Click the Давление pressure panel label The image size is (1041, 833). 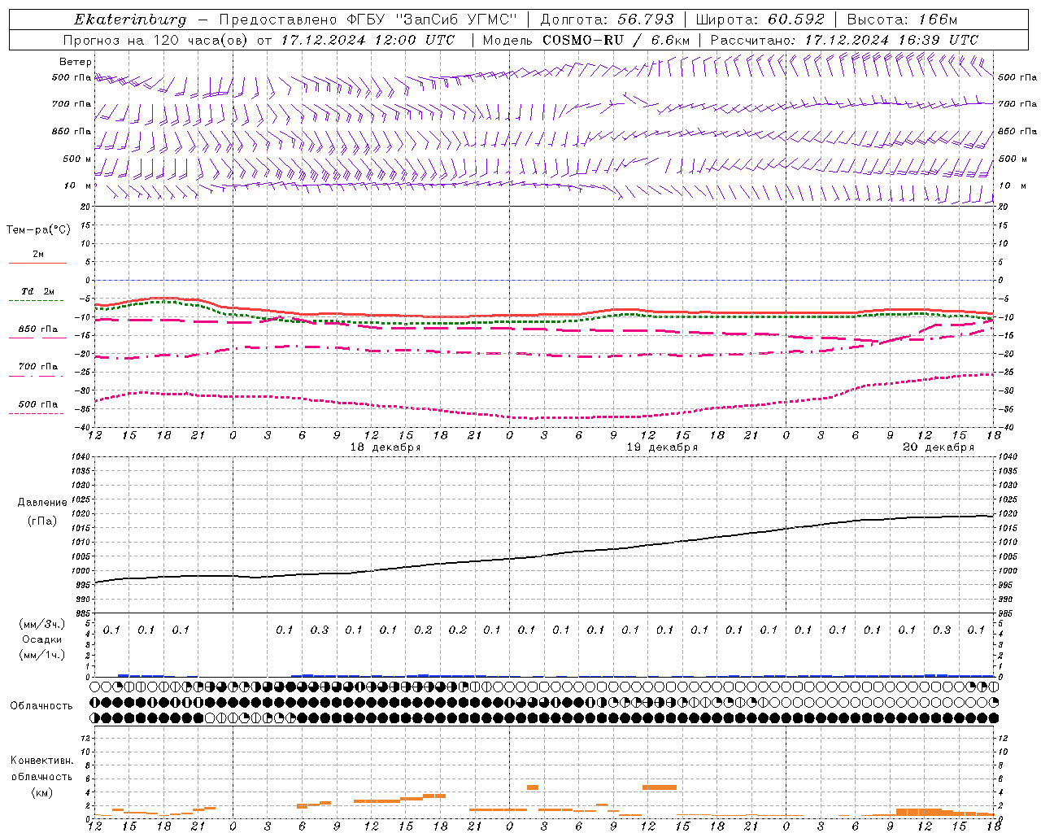point(42,503)
